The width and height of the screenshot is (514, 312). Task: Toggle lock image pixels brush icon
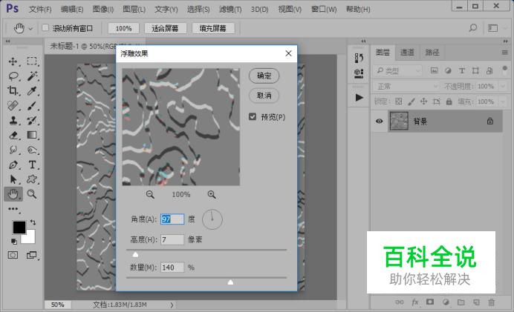tap(411, 102)
